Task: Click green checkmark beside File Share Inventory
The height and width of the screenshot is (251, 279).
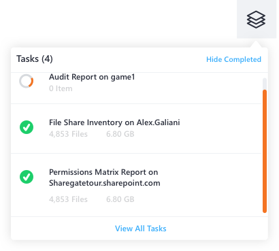Action: click(27, 127)
